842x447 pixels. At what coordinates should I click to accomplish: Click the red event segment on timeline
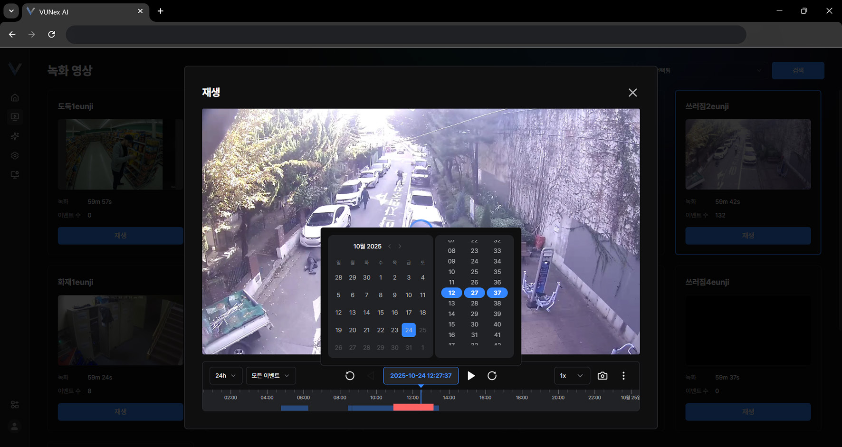(413, 408)
